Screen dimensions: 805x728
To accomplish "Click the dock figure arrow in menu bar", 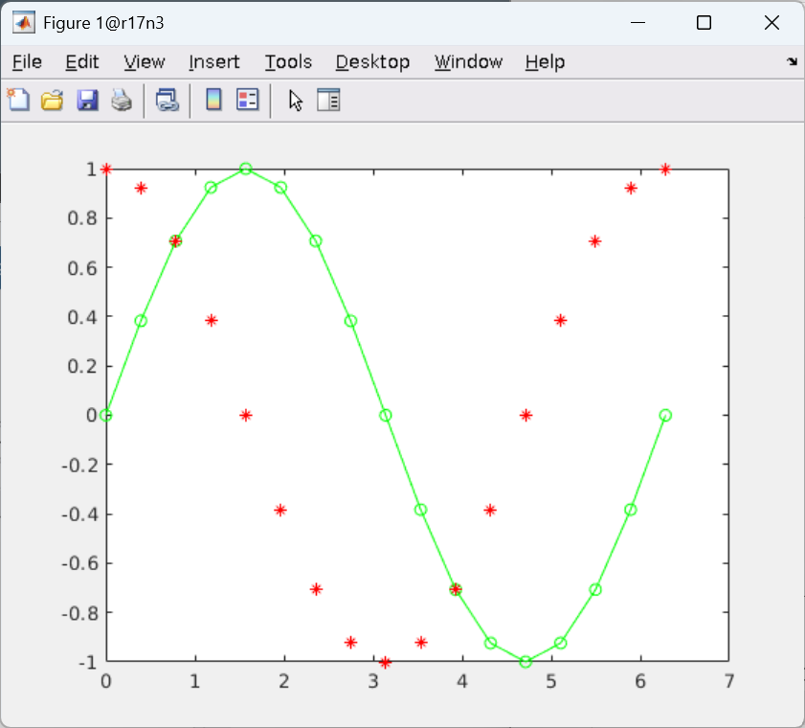I will [792, 61].
